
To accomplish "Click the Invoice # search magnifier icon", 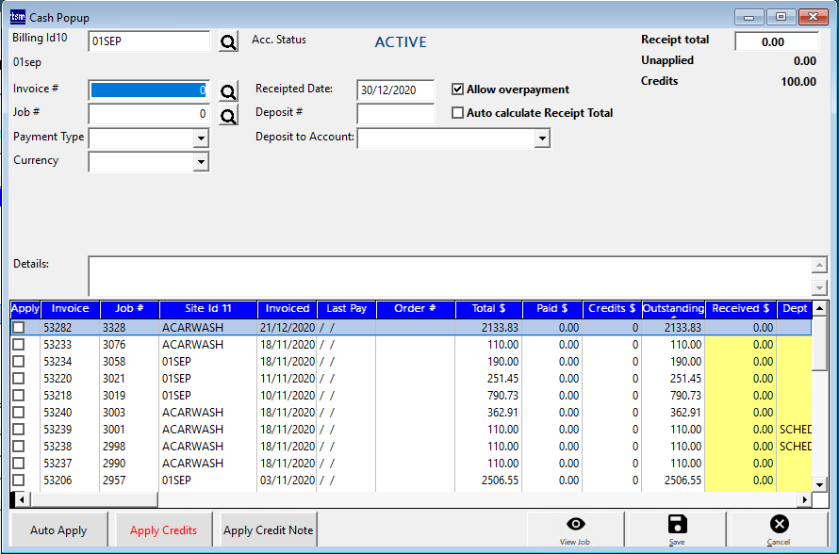I will 228,91.
